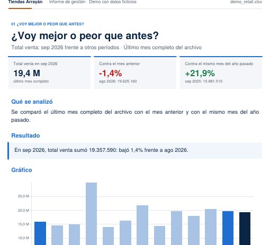Viewport: 270px width, 245px height.
Task: Click the 'Gráfico' heading
Action: (22, 170)
